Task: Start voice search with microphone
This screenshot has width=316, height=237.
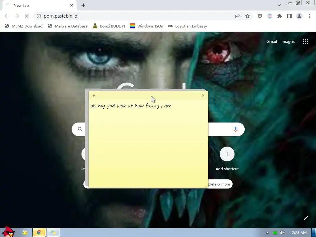Action: [235, 129]
